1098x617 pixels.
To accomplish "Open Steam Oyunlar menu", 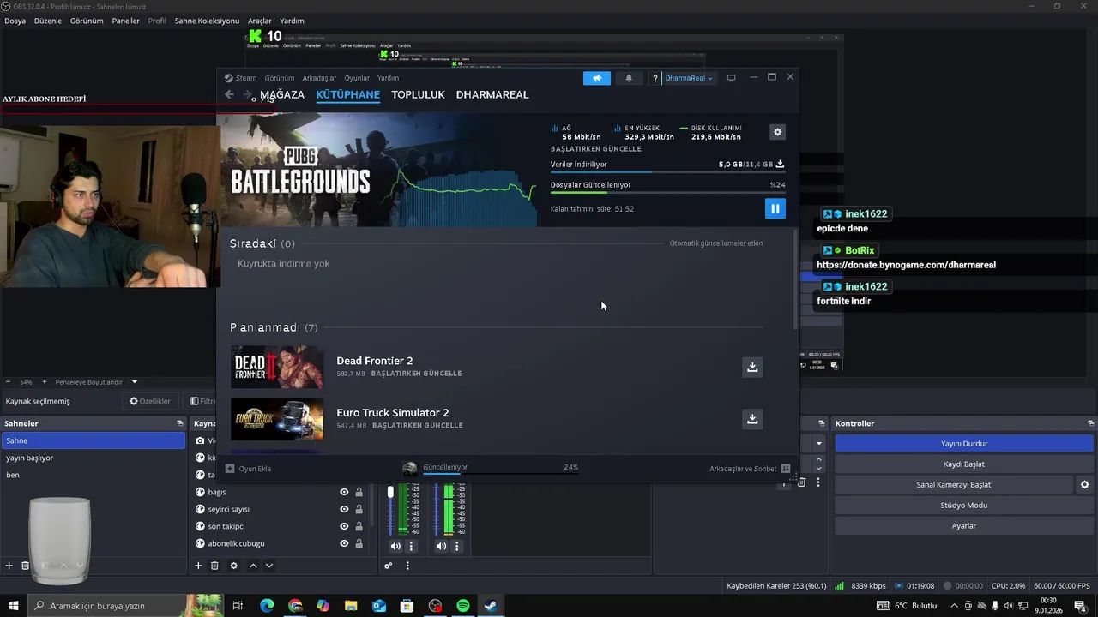I will [x=357, y=78].
